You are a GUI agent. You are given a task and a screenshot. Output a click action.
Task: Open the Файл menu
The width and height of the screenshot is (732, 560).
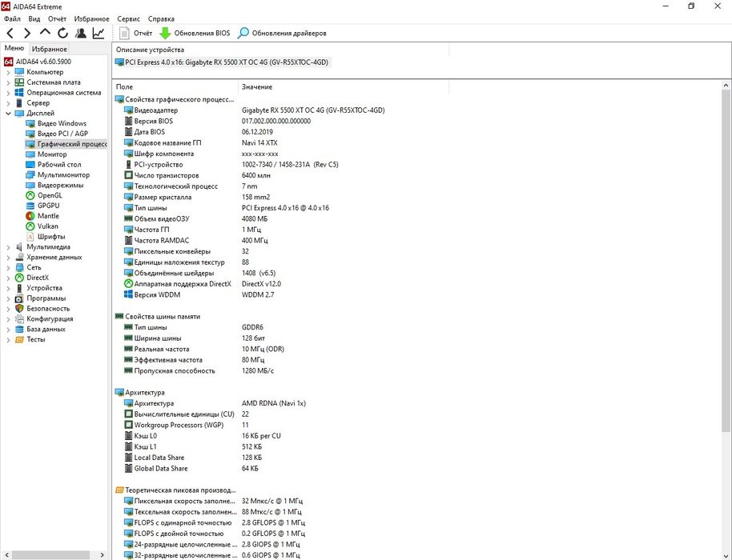point(12,18)
